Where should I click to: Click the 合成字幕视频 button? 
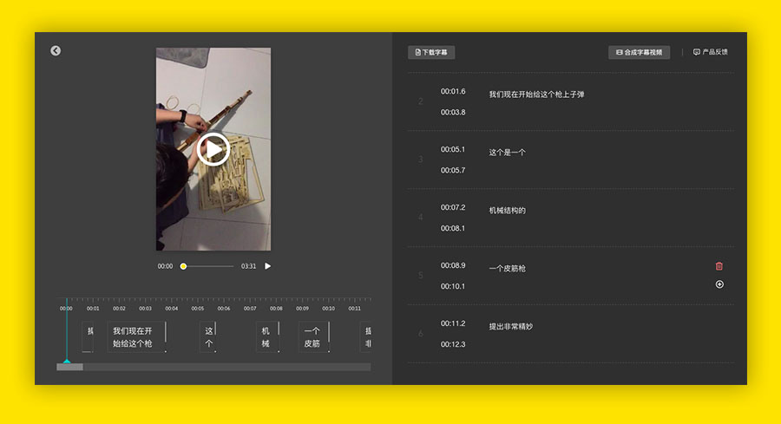(x=639, y=52)
